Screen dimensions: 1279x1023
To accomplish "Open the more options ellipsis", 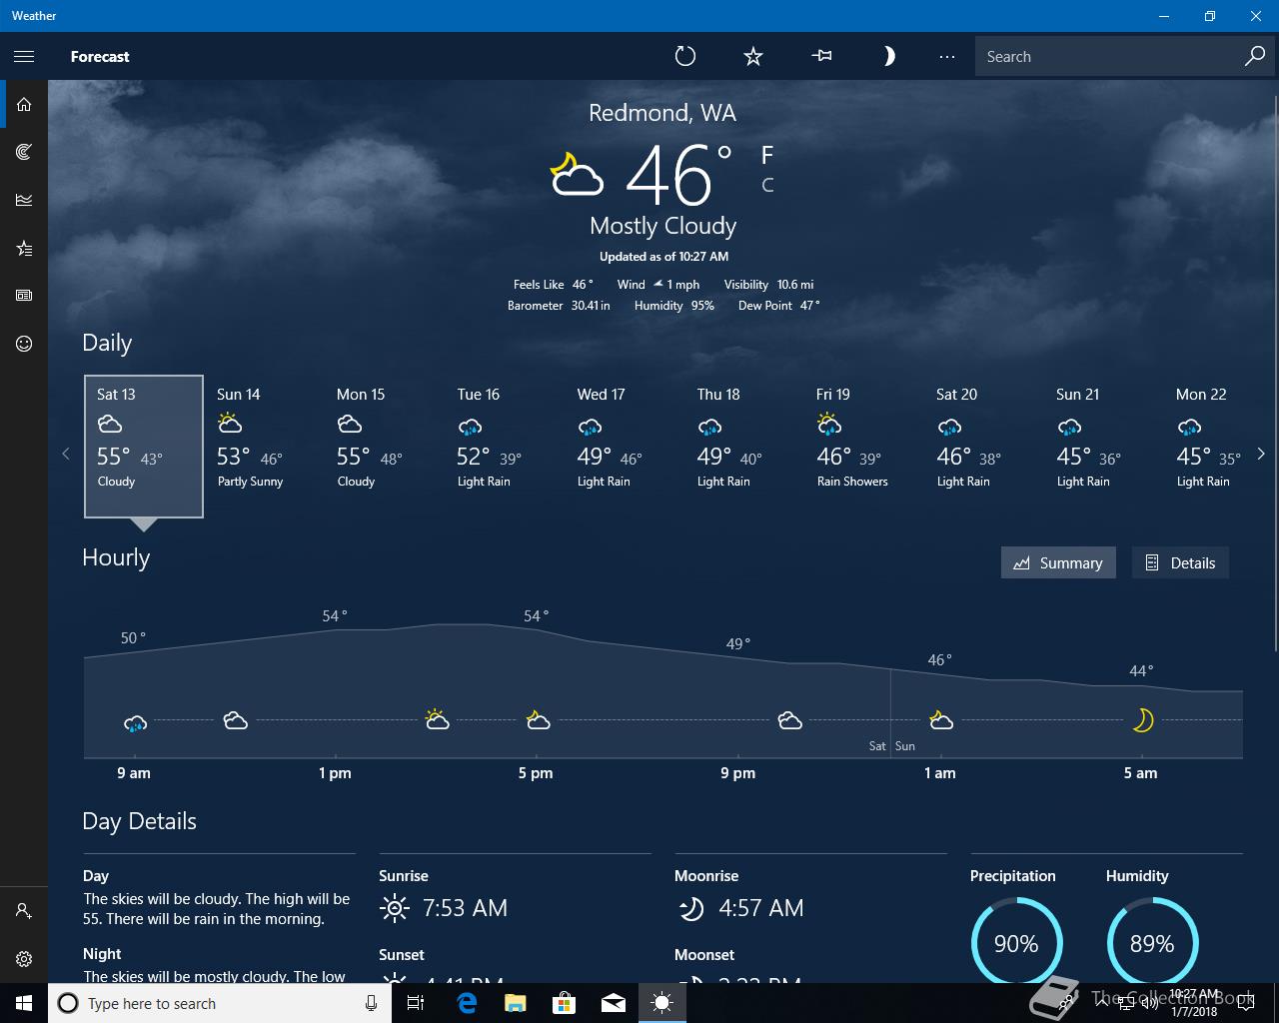I will (947, 57).
